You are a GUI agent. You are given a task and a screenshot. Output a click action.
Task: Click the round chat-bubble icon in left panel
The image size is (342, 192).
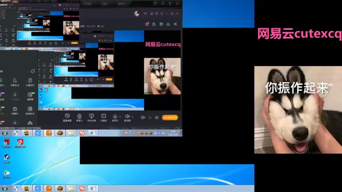(33, 71)
